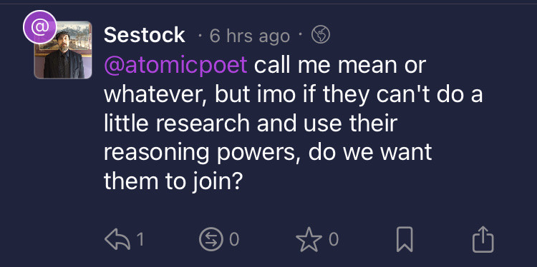
Task: Click the phrase call me mean or
Action: click(x=339, y=64)
